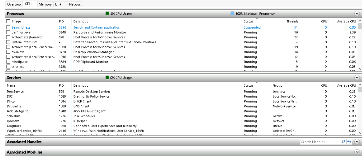Click the search magnifier icon in Search Handles
This screenshot has width=362, height=156.
(x=343, y=142)
